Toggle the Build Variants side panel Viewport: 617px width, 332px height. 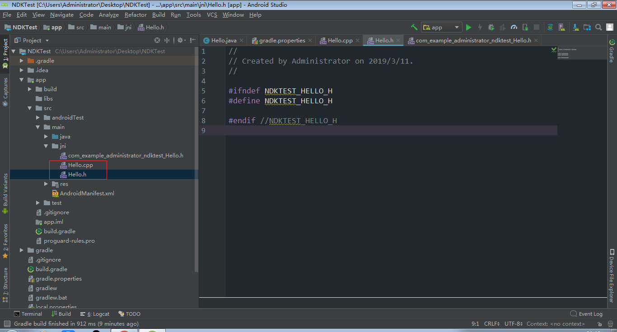point(5,194)
